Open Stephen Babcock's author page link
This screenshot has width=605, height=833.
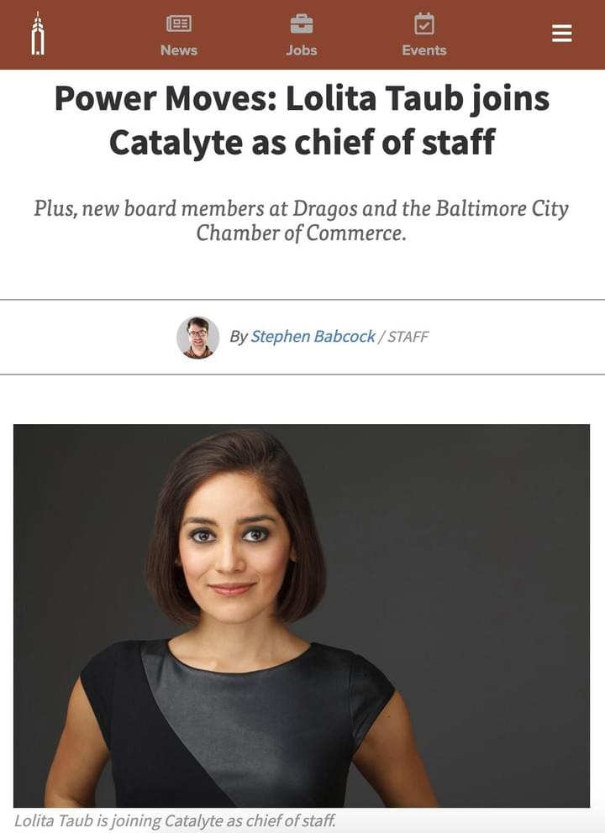pyautogui.click(x=313, y=337)
